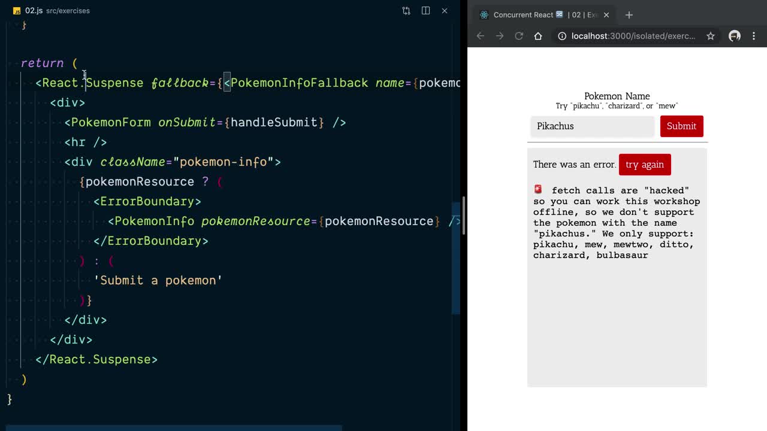This screenshot has height=431, width=767.
Task: Click the compare changes icon in editor
Action: pyautogui.click(x=406, y=11)
